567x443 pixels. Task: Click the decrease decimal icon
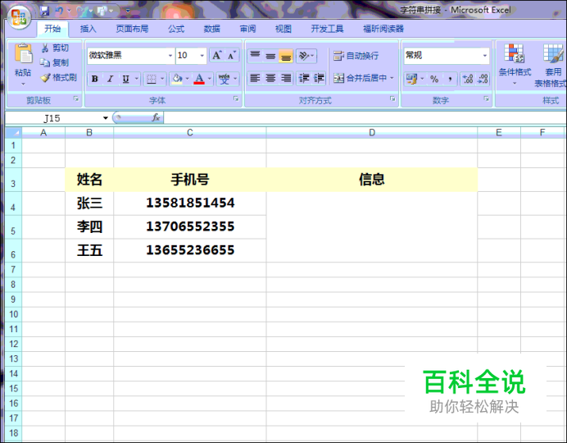483,79
